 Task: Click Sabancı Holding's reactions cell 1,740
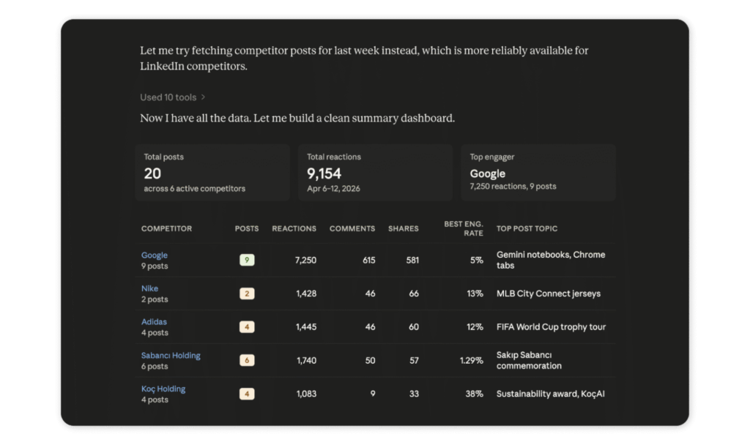tap(306, 360)
